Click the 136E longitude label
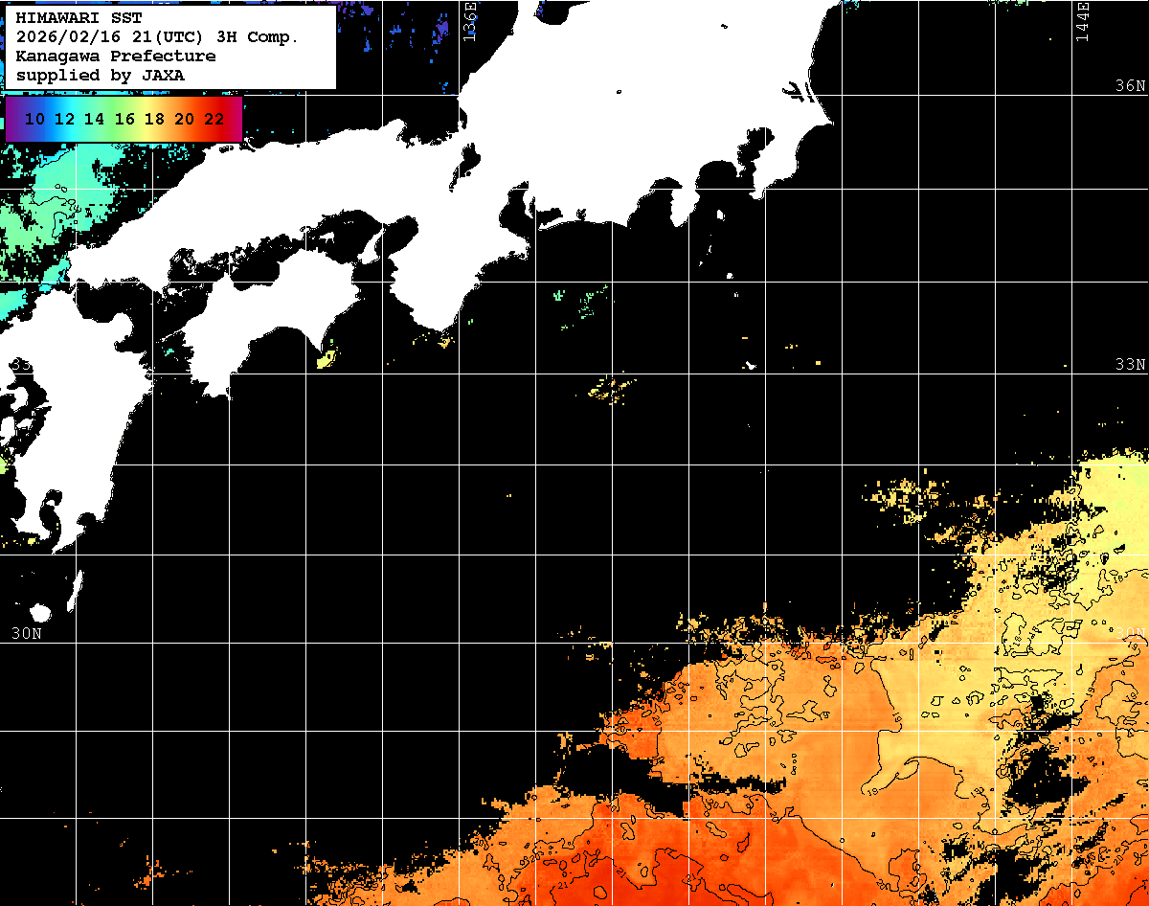Image resolution: width=1149 pixels, height=906 pixels. [x=470, y=21]
